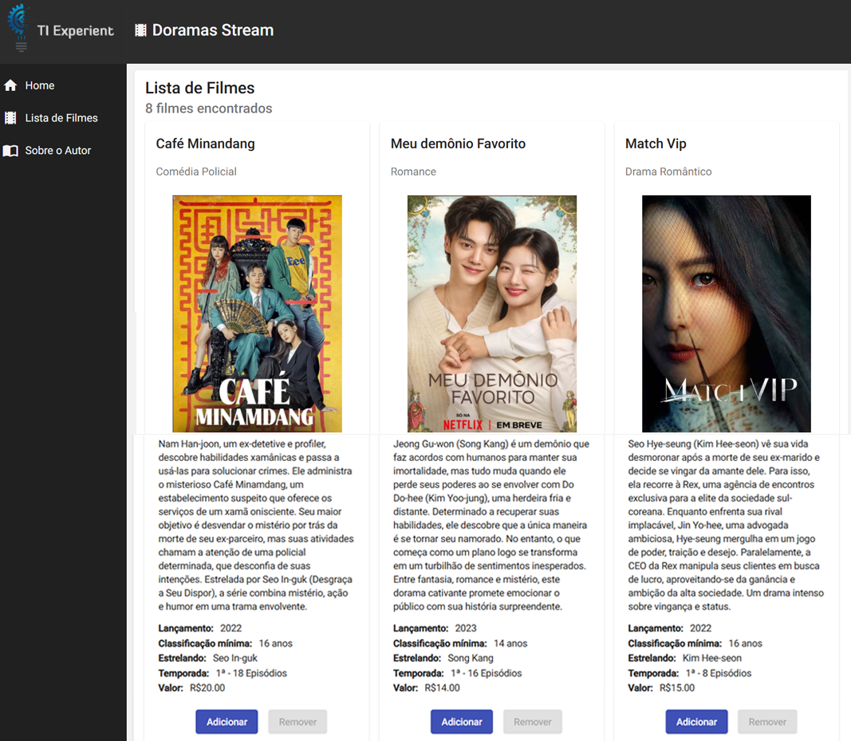Image resolution: width=851 pixels, height=741 pixels.
Task: Click the Estrelando value Kim Hee-seon
Action: tap(712, 658)
